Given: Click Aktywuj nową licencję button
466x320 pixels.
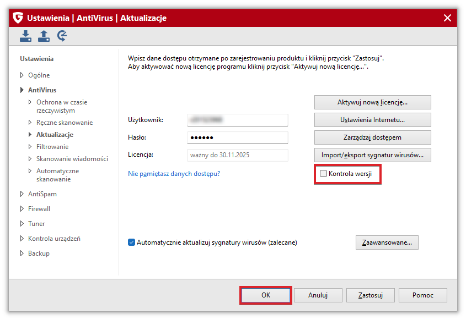Looking at the screenshot, I should point(373,102).
